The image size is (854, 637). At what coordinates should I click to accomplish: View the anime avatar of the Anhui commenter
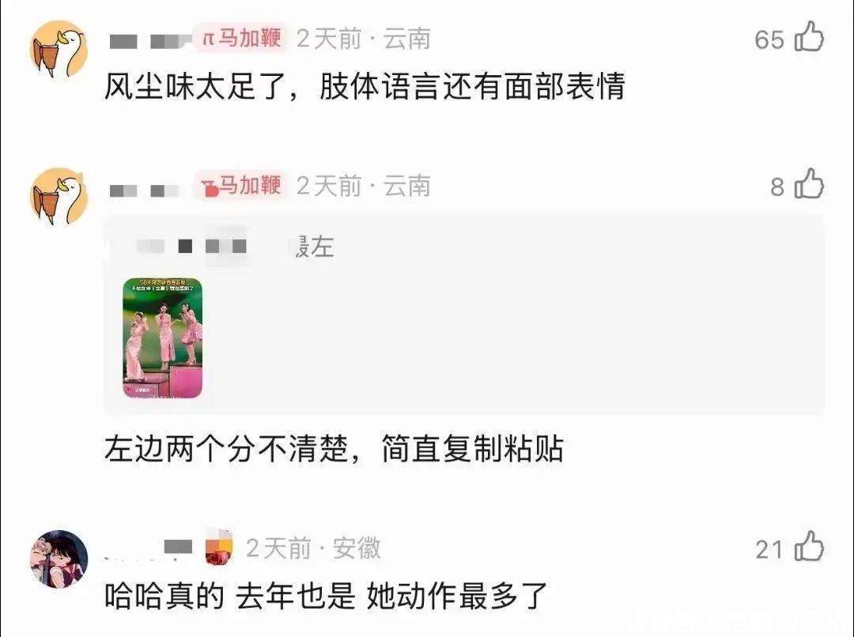point(59,559)
